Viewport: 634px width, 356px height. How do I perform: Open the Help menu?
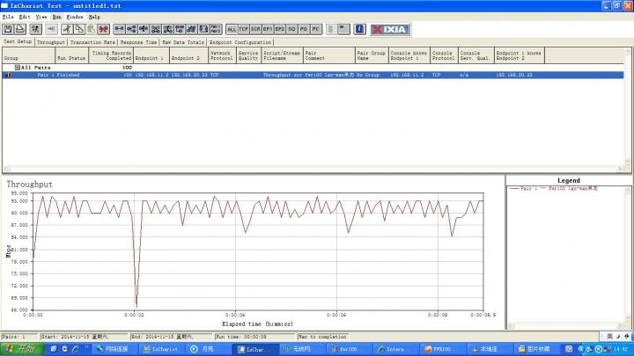point(94,17)
